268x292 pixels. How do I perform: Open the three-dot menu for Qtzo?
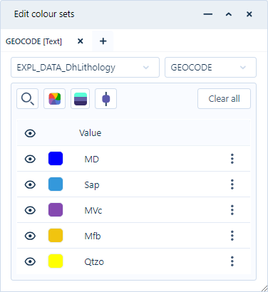[x=232, y=261]
